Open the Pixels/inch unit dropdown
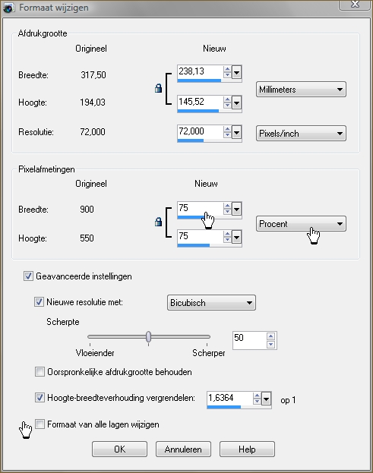This screenshot has width=373, height=473. click(x=301, y=134)
